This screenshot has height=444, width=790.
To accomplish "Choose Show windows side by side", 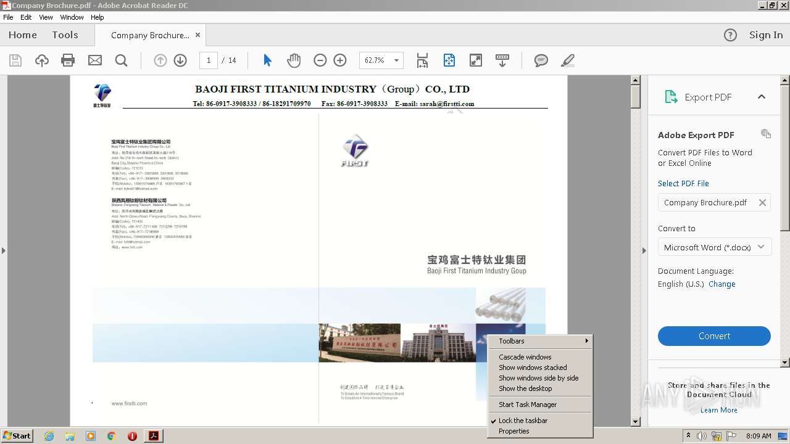I will [x=541, y=378].
